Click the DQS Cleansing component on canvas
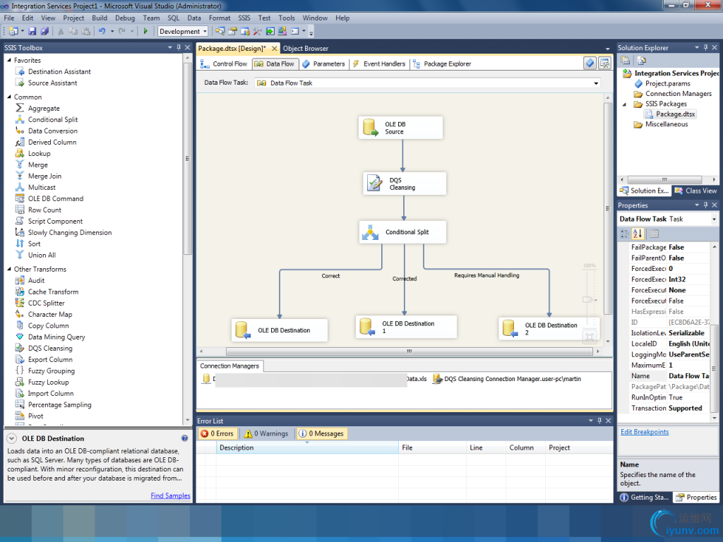 coord(405,183)
